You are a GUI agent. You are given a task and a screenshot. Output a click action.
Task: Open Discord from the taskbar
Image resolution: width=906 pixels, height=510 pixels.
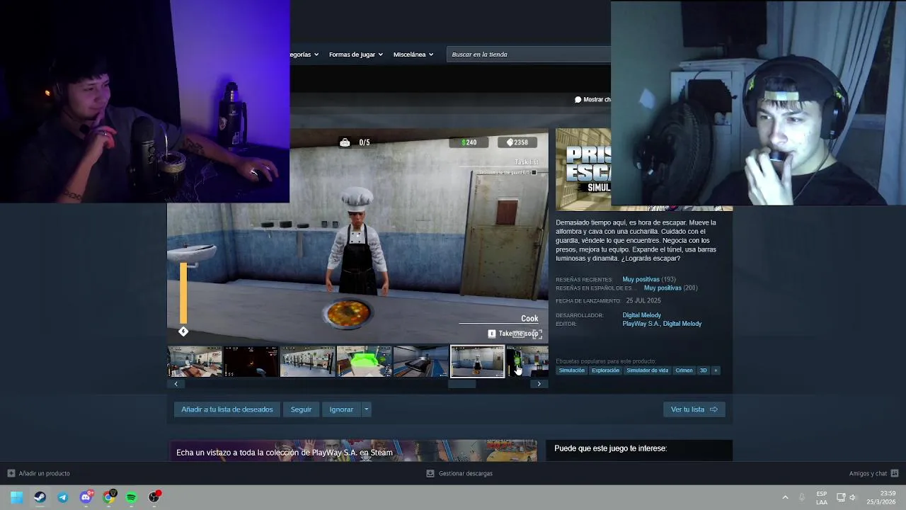tap(86, 497)
